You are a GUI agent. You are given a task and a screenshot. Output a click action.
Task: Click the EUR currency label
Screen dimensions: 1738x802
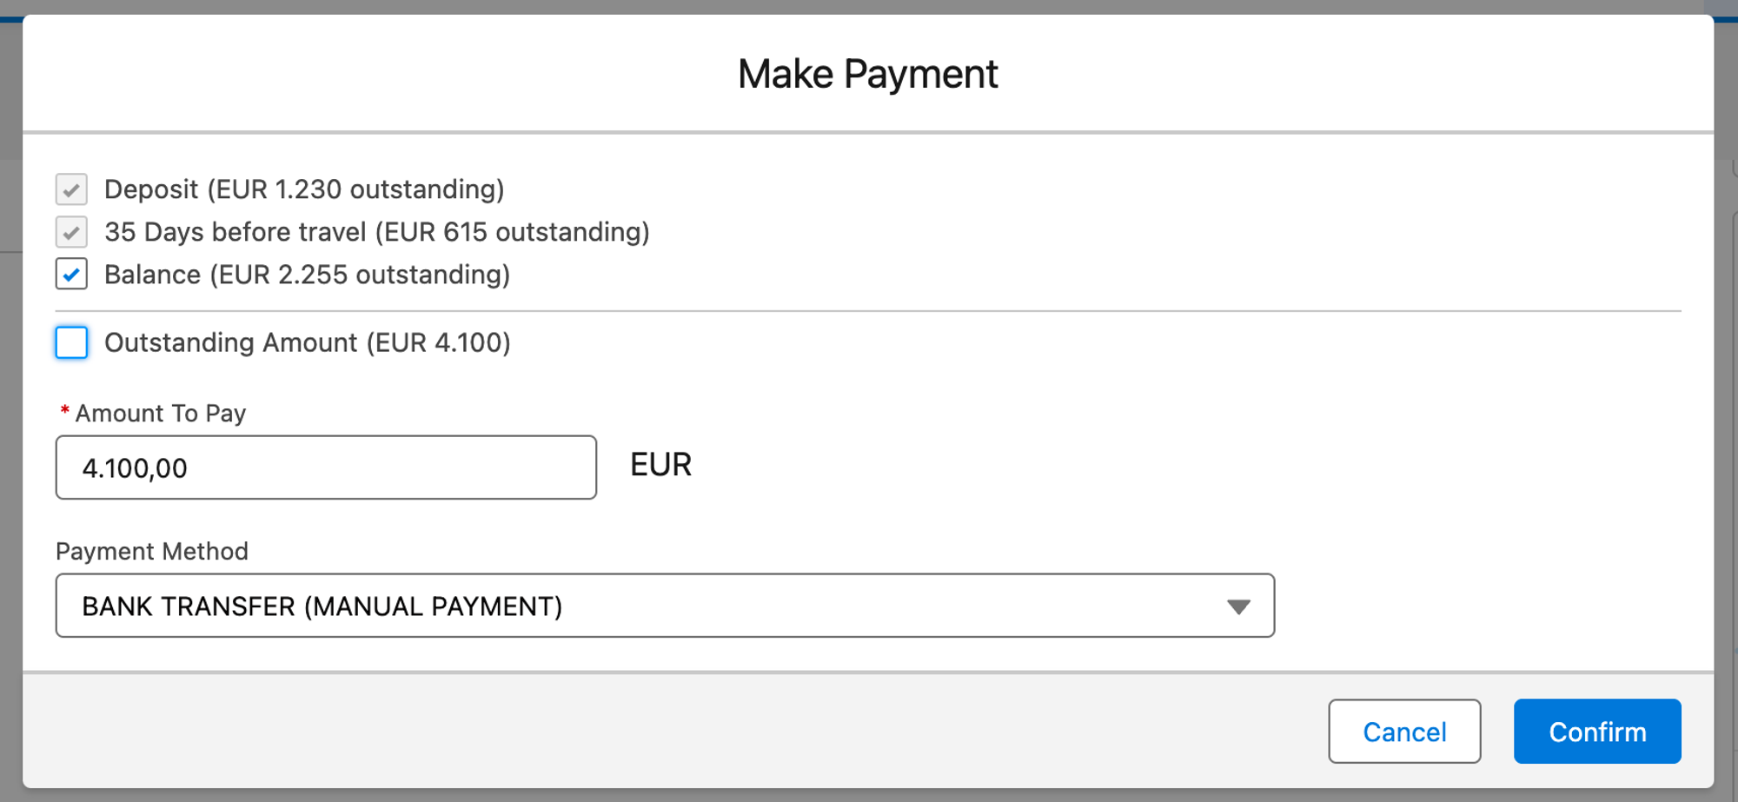coord(660,465)
